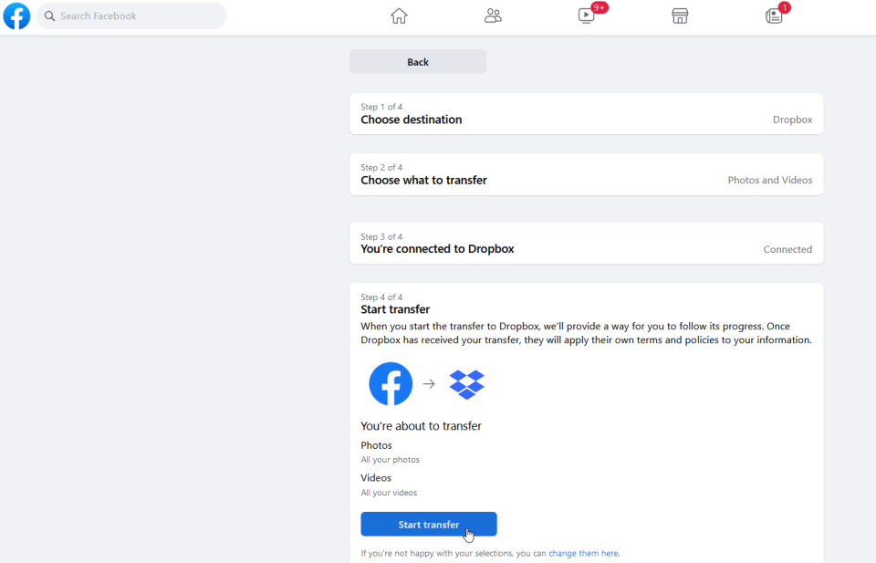
Task: Open the Friends icon
Action: click(493, 16)
